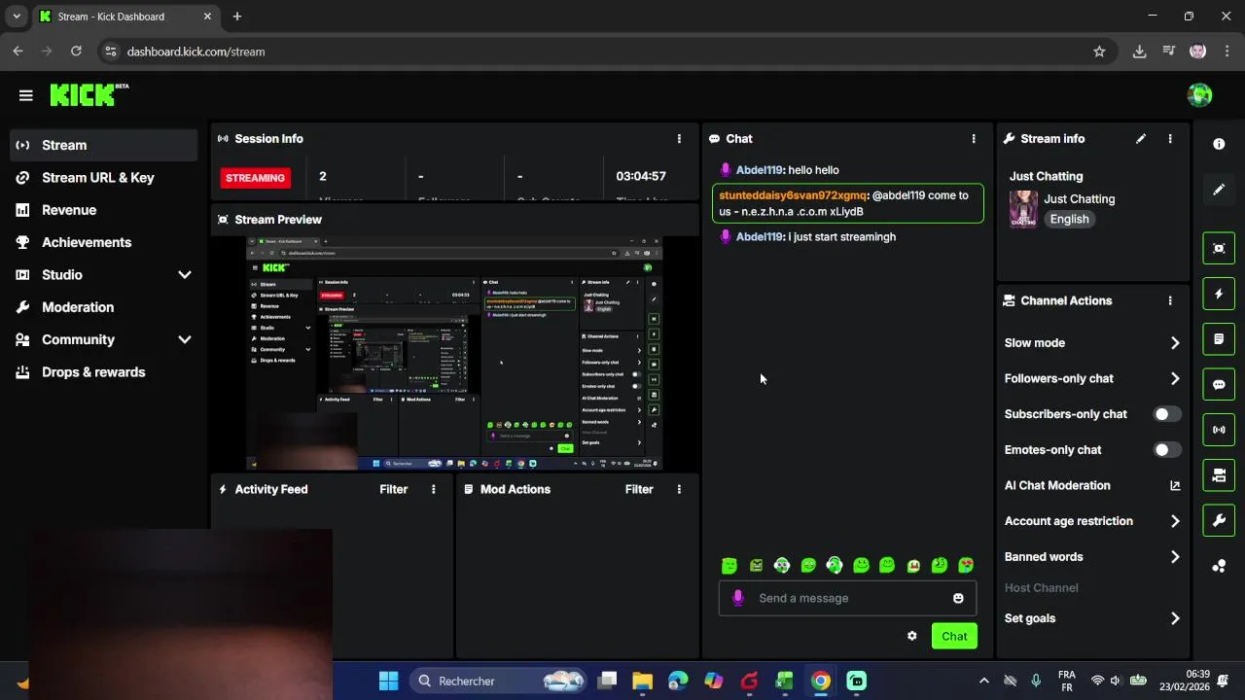Open the user profile avatar menu

[x=1199, y=95]
